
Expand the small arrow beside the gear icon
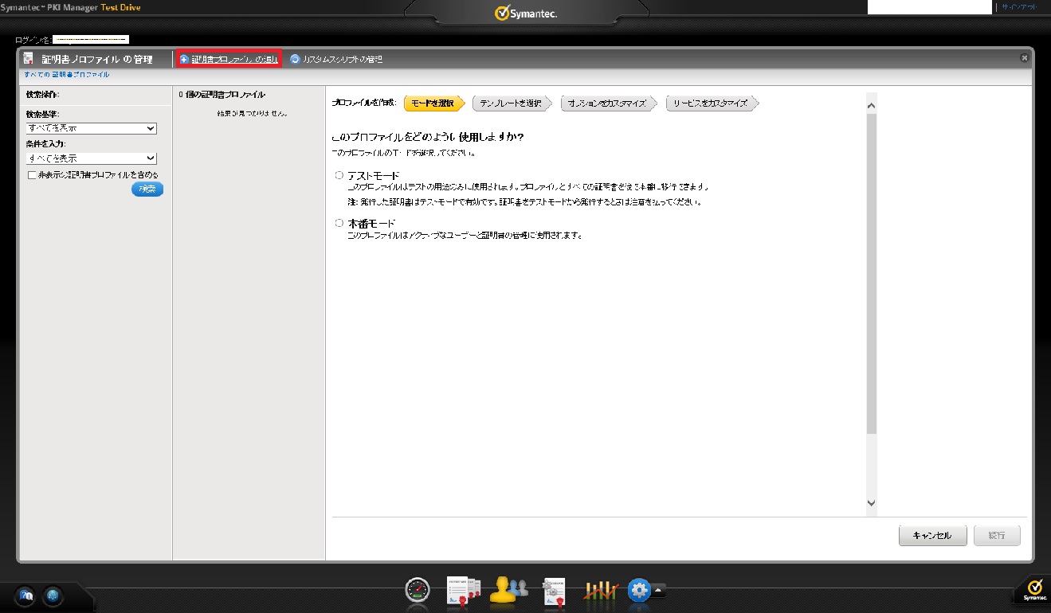click(660, 590)
